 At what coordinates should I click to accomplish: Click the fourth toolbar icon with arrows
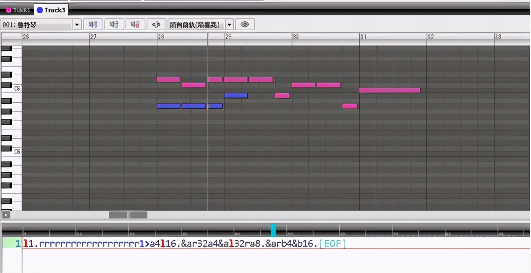[156, 25]
